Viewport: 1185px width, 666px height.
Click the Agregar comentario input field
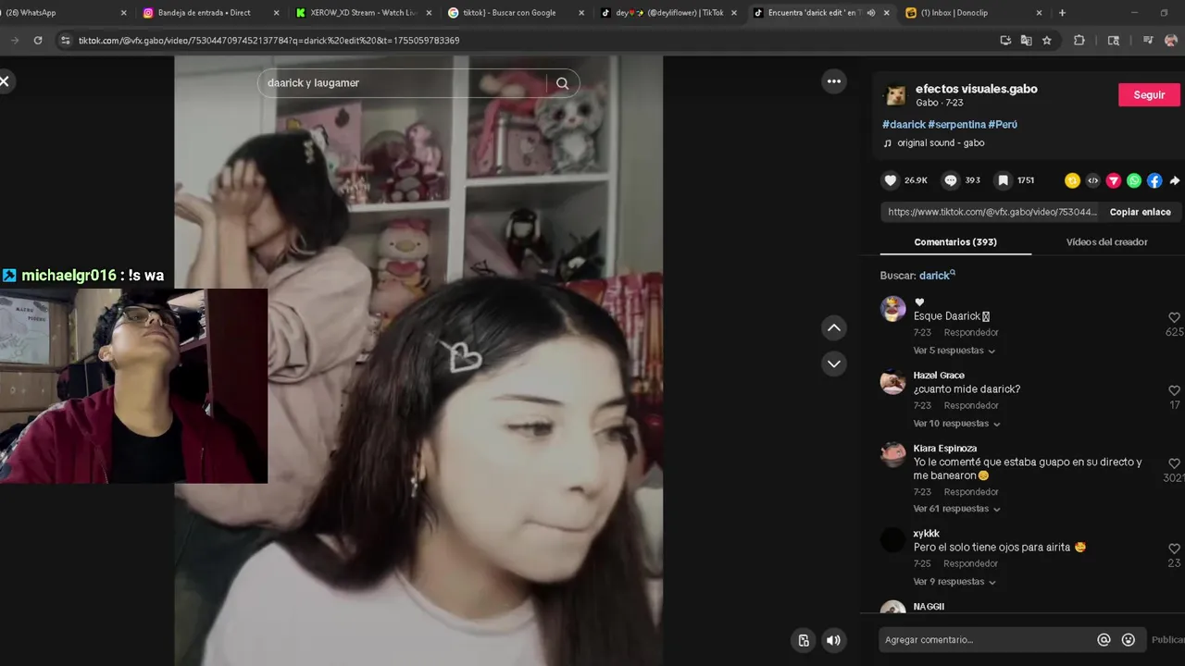[x=985, y=640]
